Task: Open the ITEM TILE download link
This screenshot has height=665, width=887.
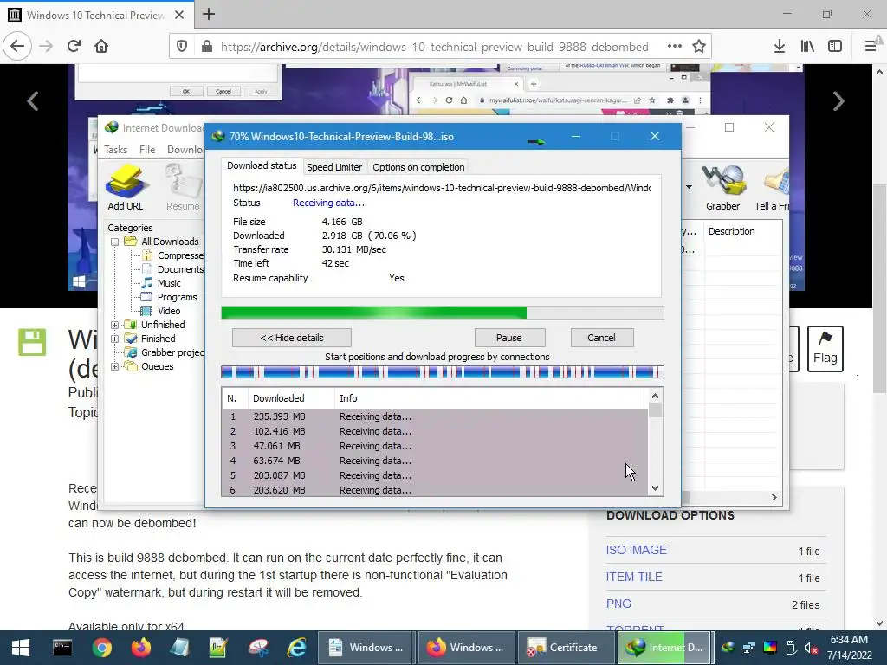Action: 634,577
